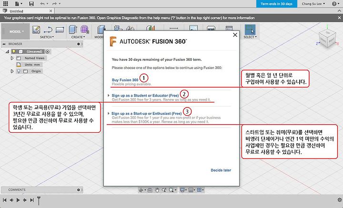Select the Line sketch tool

(48, 30)
